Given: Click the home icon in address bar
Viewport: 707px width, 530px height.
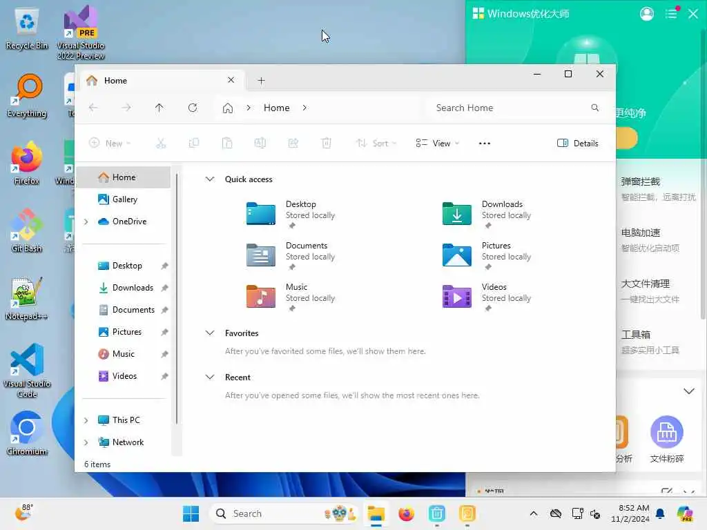Looking at the screenshot, I should (x=228, y=108).
